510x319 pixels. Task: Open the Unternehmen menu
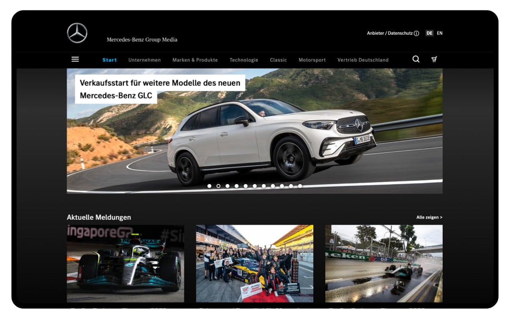point(145,60)
